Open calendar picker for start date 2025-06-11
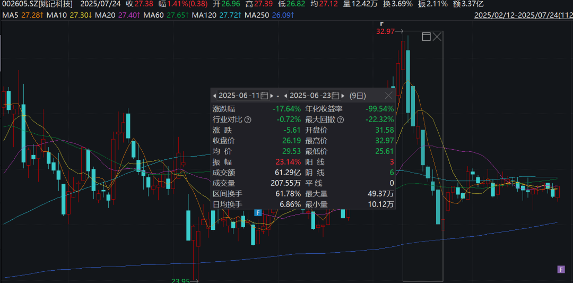The height and width of the screenshot is (283, 573). tap(265, 96)
